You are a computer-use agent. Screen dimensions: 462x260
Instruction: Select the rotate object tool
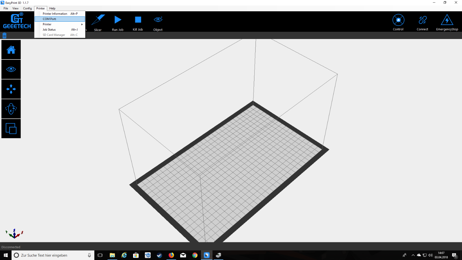(11, 109)
